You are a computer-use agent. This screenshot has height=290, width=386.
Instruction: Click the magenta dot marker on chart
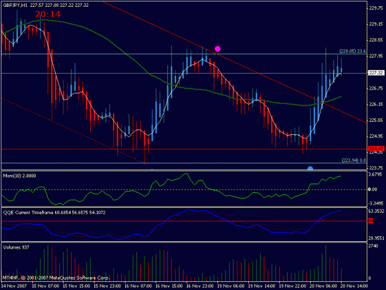pos(217,49)
